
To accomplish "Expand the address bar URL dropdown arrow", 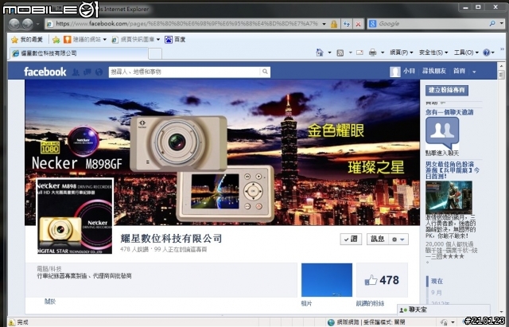I will pos(324,24).
